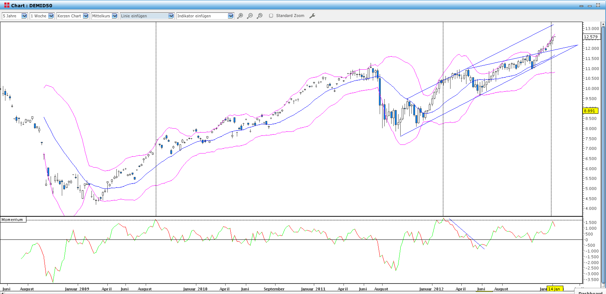Screen dimensions: 606x294
Task: Open chart settings with the wrench icon
Action: pyautogui.click(x=312, y=16)
